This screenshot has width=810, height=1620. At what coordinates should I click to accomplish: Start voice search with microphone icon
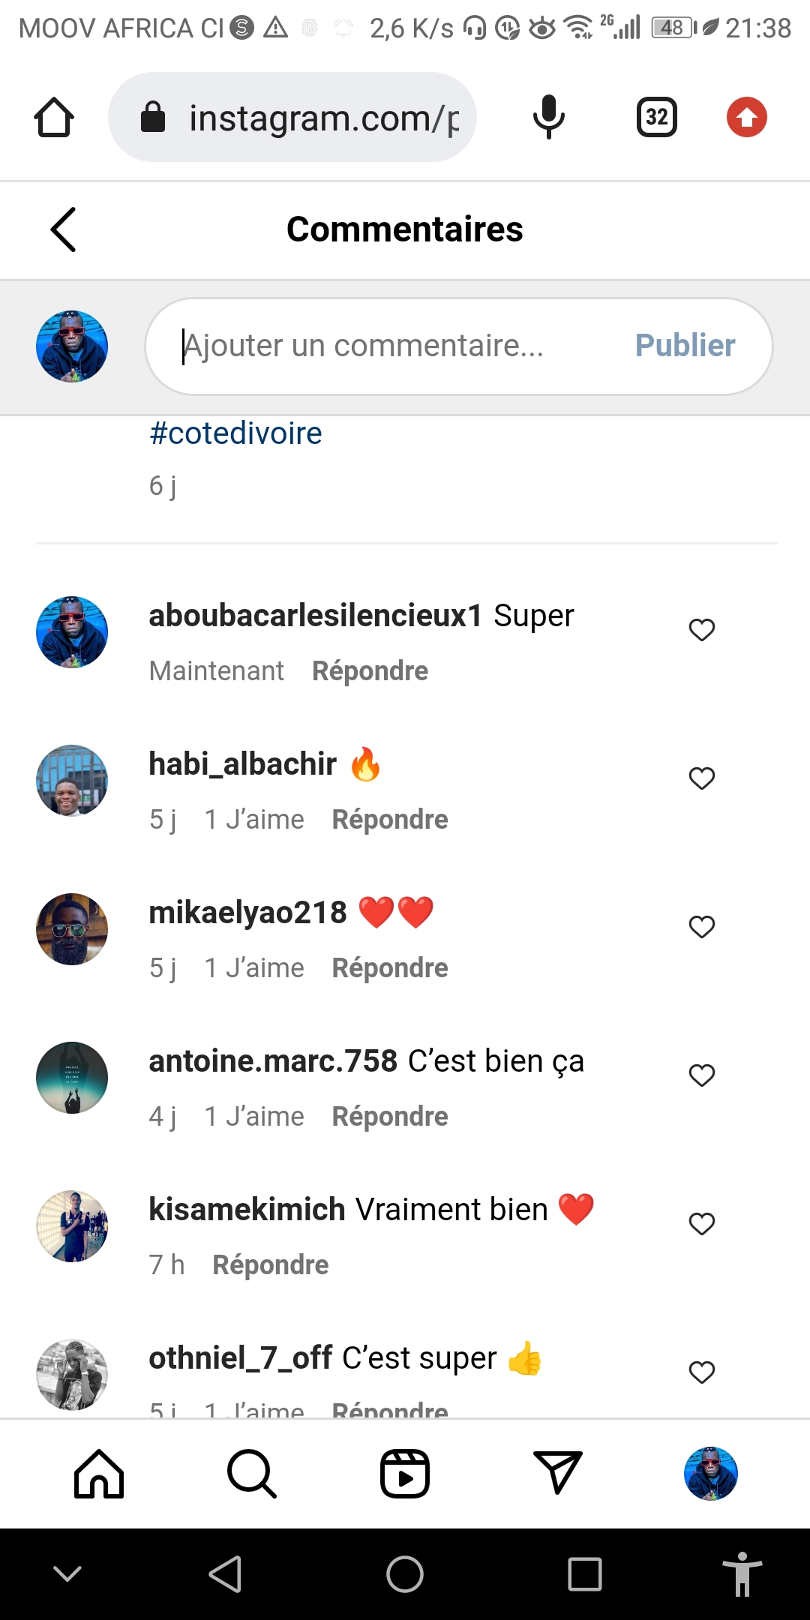548,117
